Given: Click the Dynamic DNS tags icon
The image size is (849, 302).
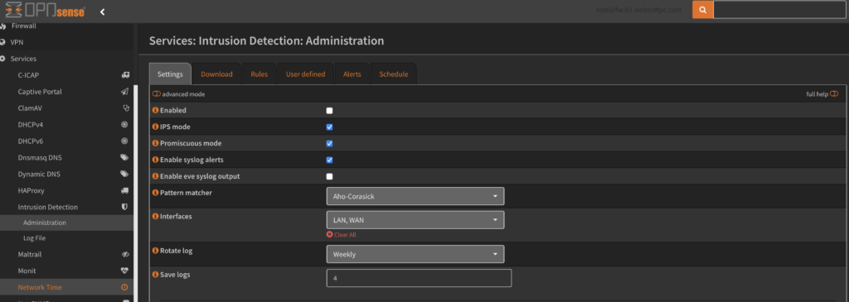Looking at the screenshot, I should point(124,174).
